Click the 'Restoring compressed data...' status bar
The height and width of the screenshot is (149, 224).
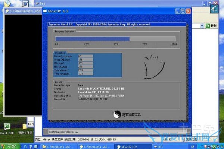[117, 132]
